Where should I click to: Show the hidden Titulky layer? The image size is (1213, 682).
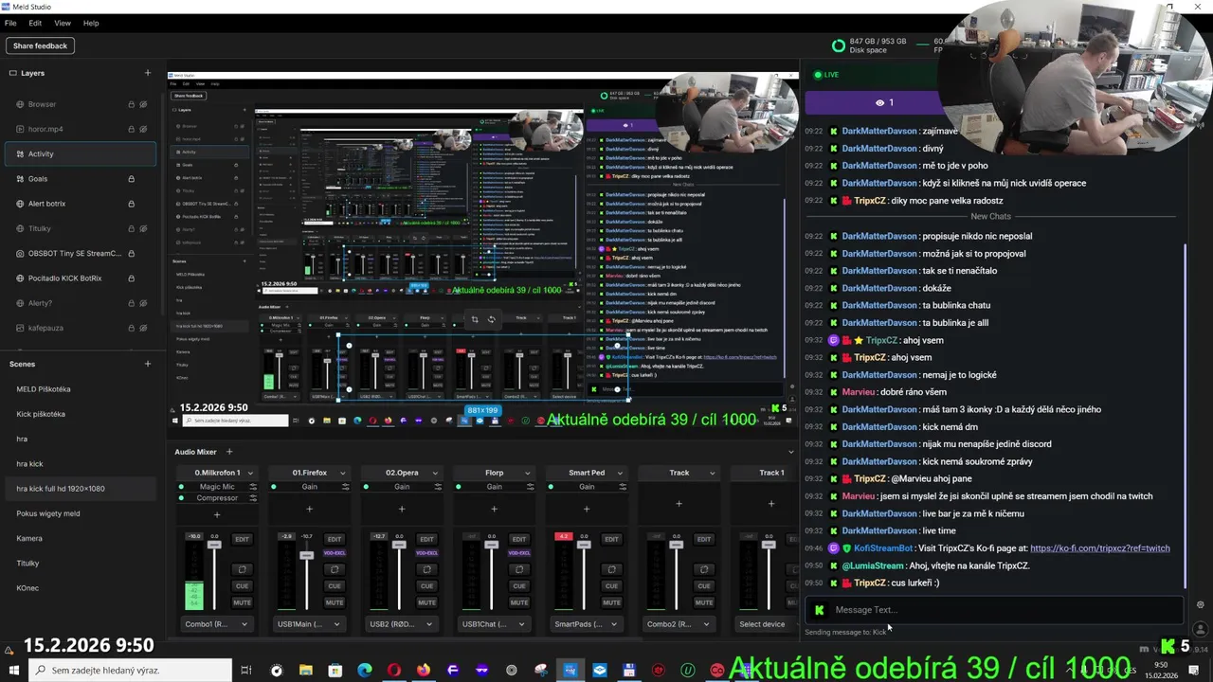coord(143,228)
